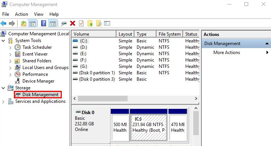Expand Local Users and Groups node
271x146 pixels.
[x=10, y=68]
